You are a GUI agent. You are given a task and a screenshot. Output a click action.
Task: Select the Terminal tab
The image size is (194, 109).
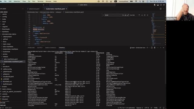point(62,48)
